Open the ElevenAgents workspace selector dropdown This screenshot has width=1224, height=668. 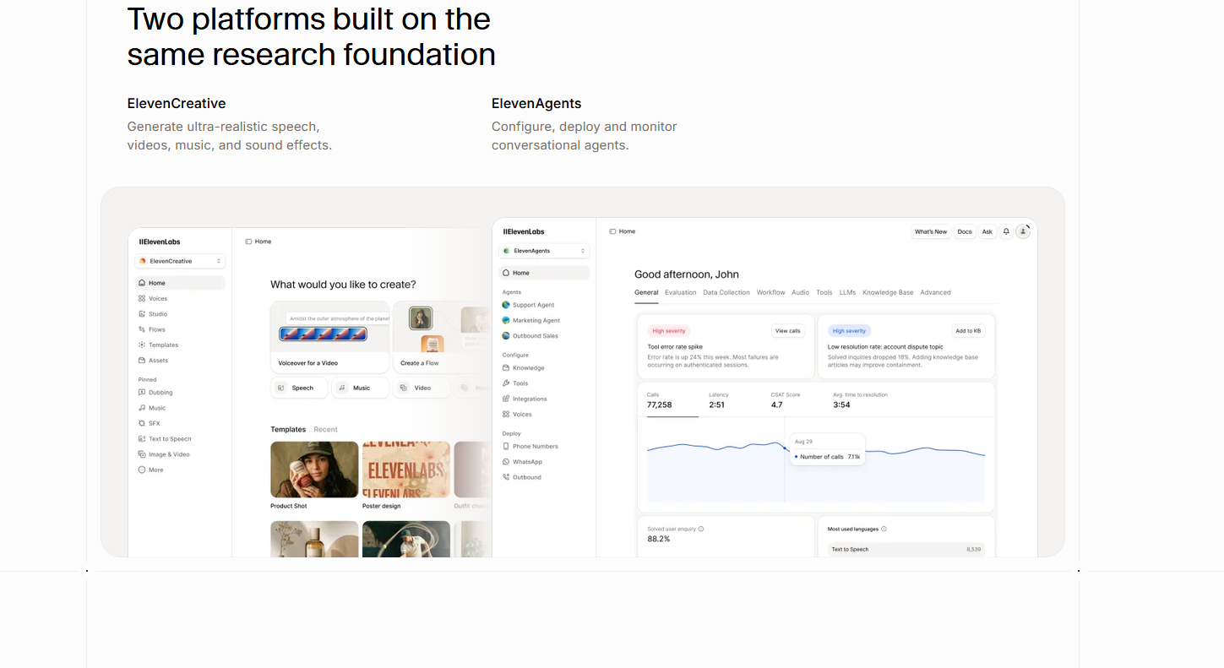click(x=544, y=251)
